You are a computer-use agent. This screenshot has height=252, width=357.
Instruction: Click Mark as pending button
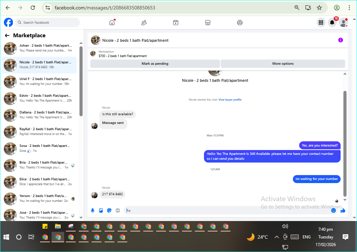(x=155, y=64)
